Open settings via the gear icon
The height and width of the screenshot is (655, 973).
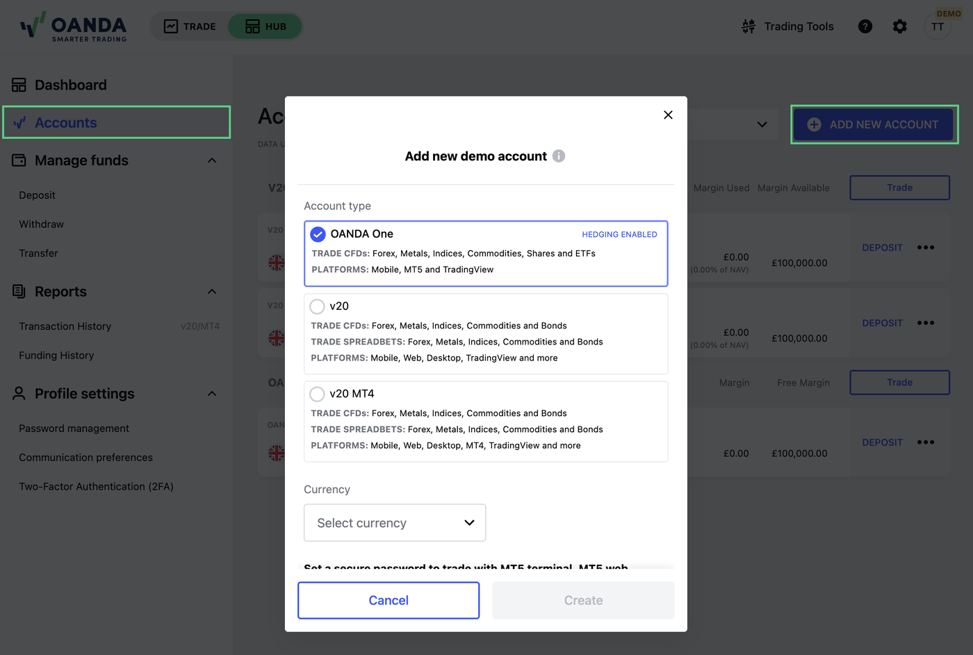[x=900, y=26]
